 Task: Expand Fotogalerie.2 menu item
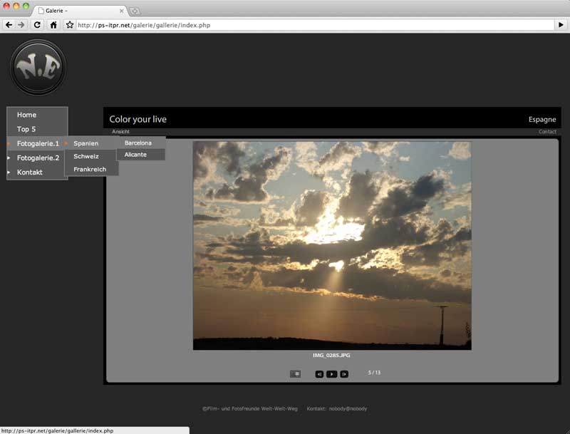click(38, 157)
